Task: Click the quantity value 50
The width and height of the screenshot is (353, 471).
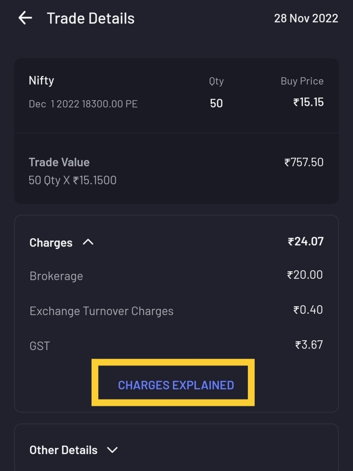Action: pyautogui.click(x=216, y=103)
